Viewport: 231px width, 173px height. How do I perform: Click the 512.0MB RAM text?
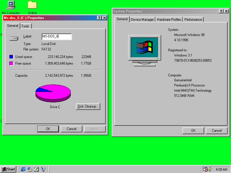tap(184, 96)
